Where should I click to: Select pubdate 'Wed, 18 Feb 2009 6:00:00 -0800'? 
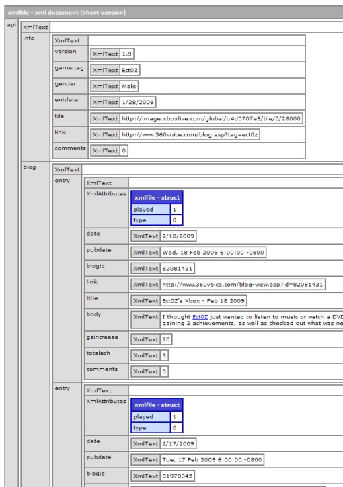coord(213,253)
